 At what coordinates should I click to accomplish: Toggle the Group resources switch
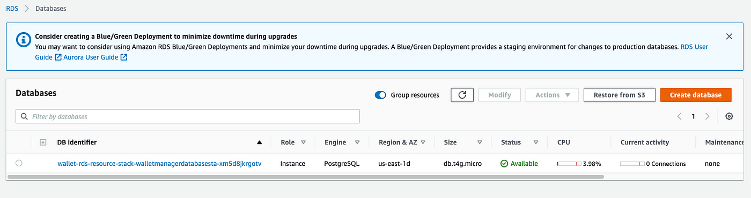coord(380,95)
